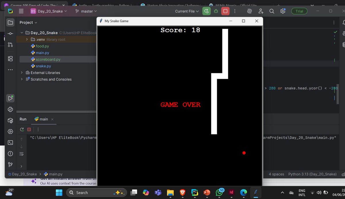
Task: Open the main hamburger menu
Action: [x=21, y=11]
